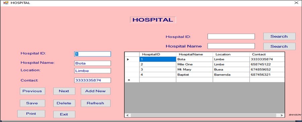The height and width of the screenshot is (122, 302).
Task: Click the Search button beside Hospital Name
Action: point(279,46)
